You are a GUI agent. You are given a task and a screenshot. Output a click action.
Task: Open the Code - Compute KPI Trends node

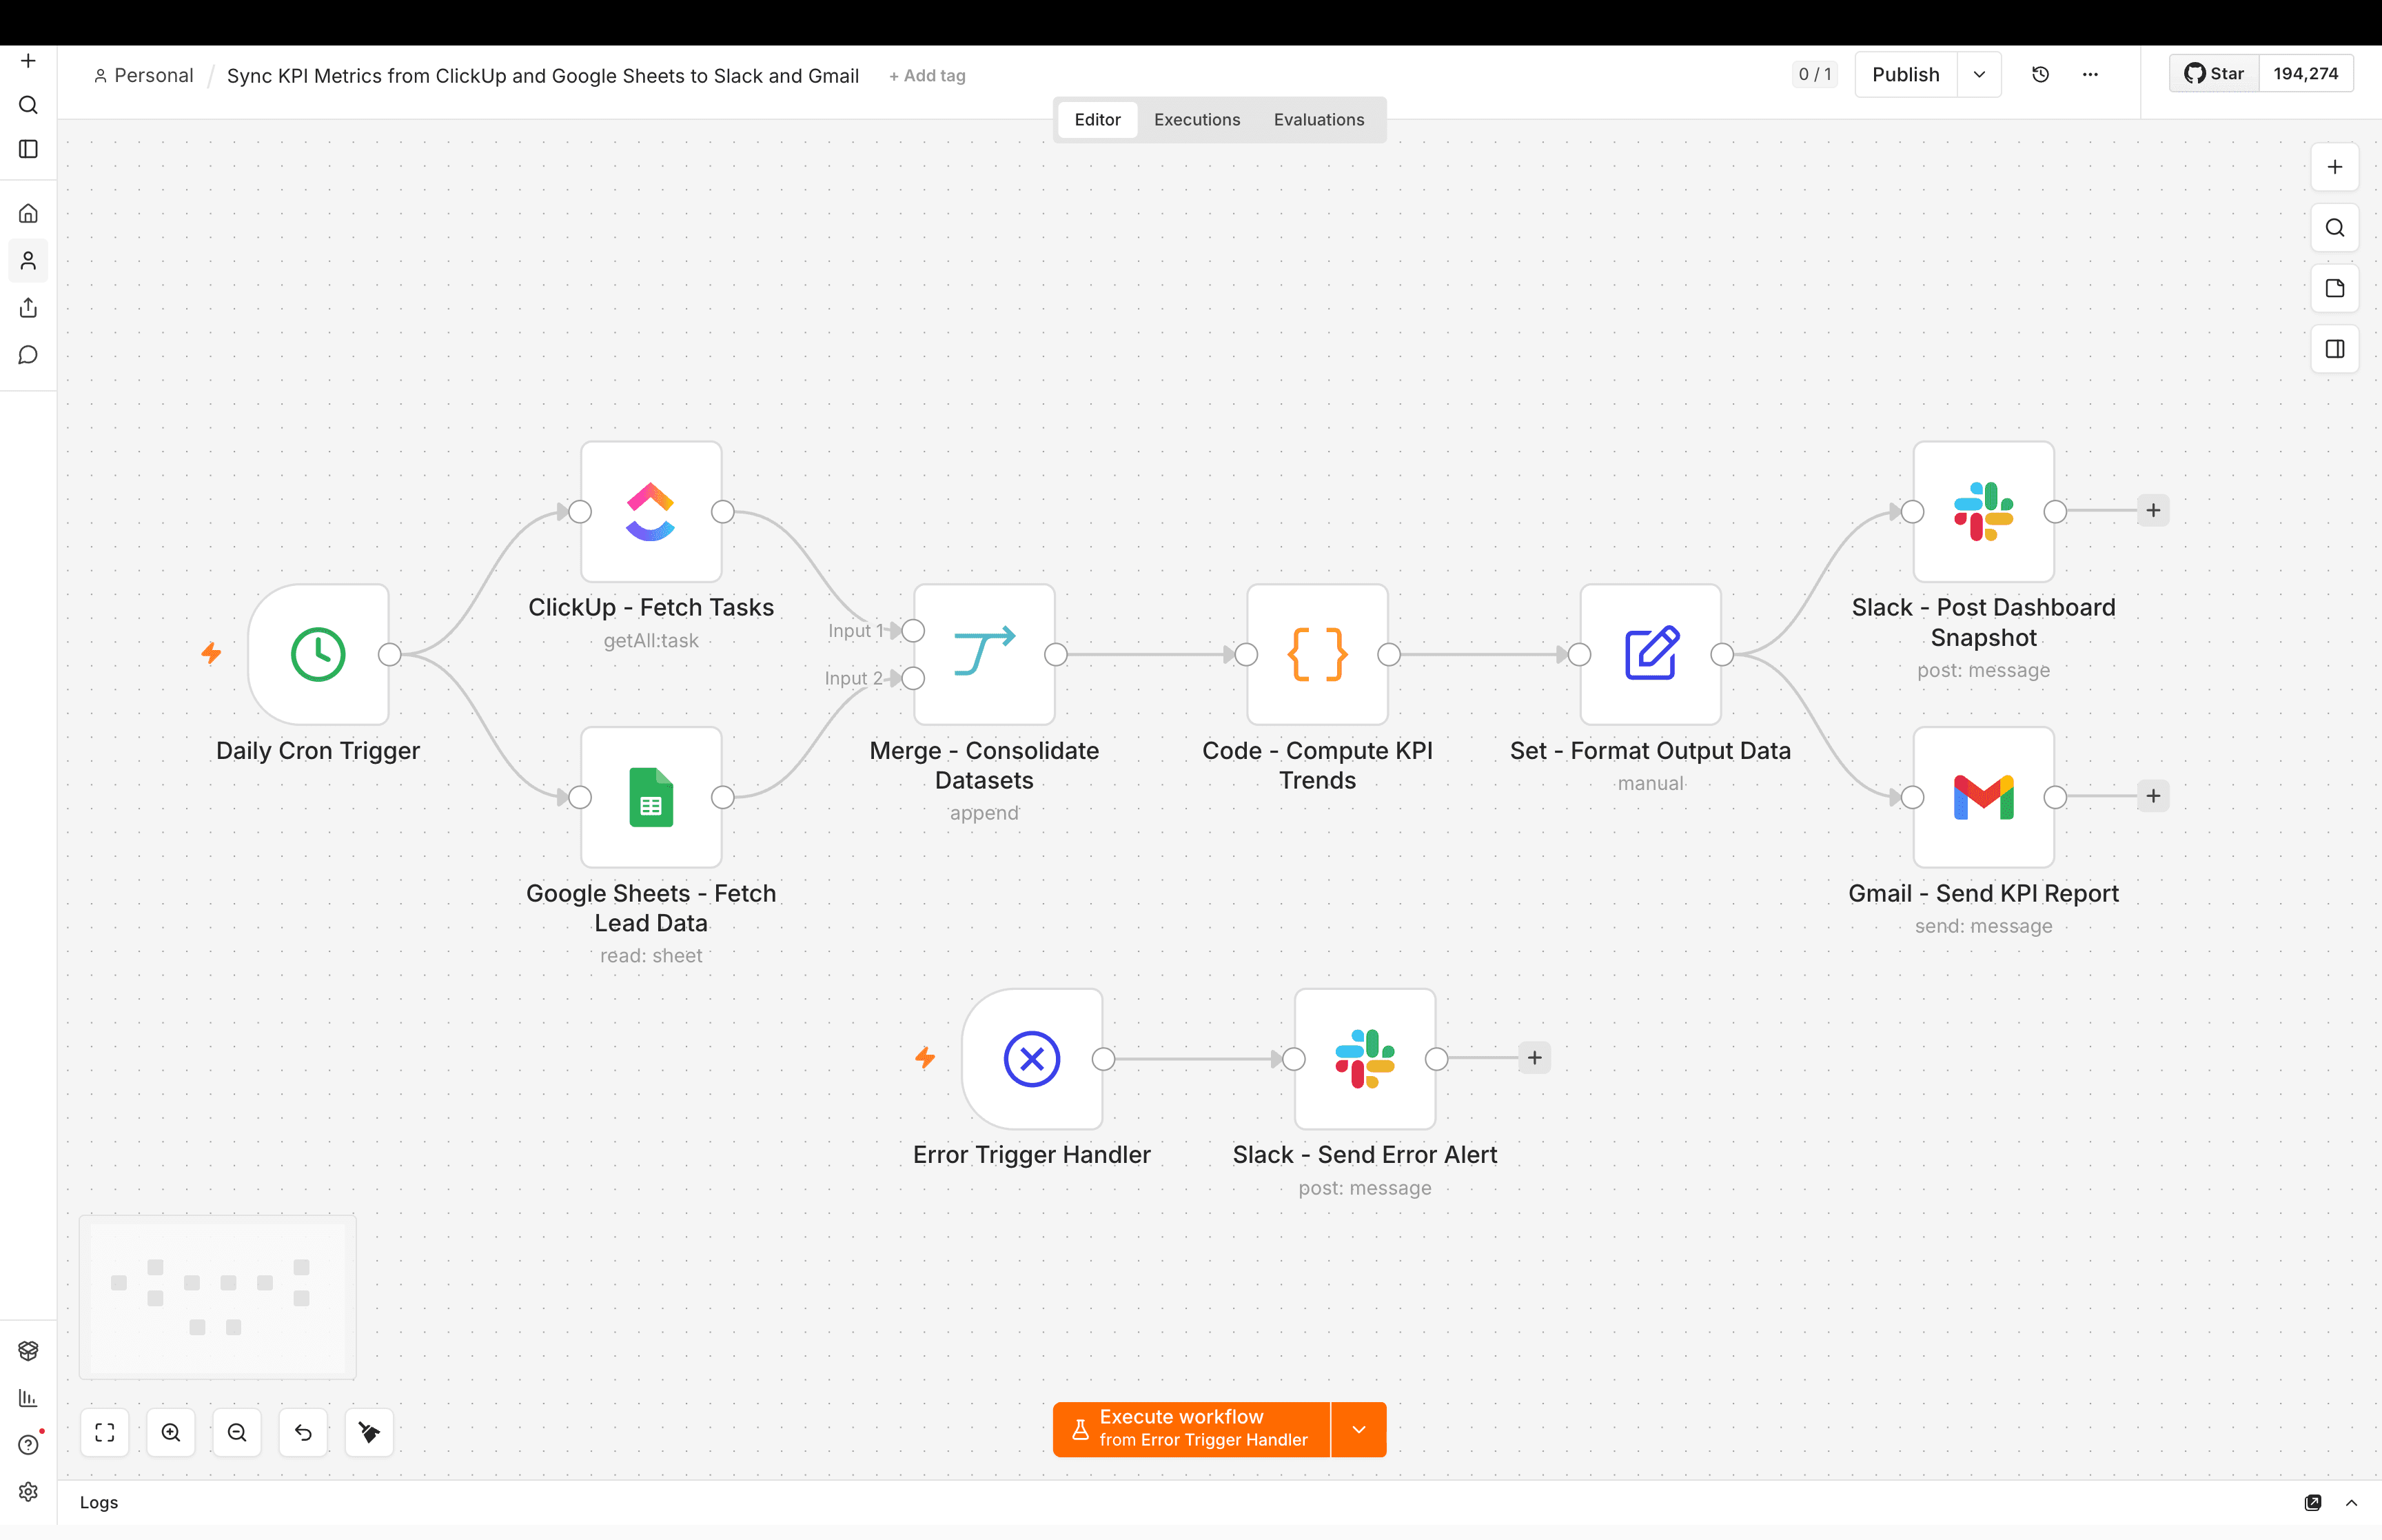[1317, 654]
